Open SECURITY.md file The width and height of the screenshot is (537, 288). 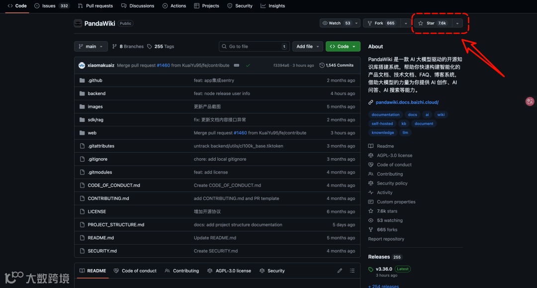tap(102, 251)
